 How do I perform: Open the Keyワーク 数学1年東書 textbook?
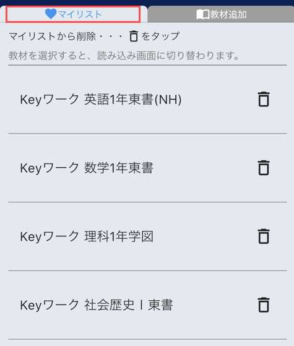coord(147,168)
